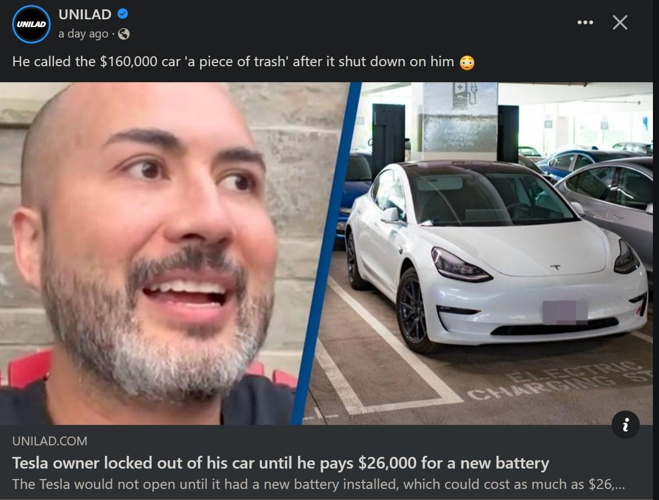659x500 pixels.
Task: Open the three-dot post options menu
Action: (585, 22)
